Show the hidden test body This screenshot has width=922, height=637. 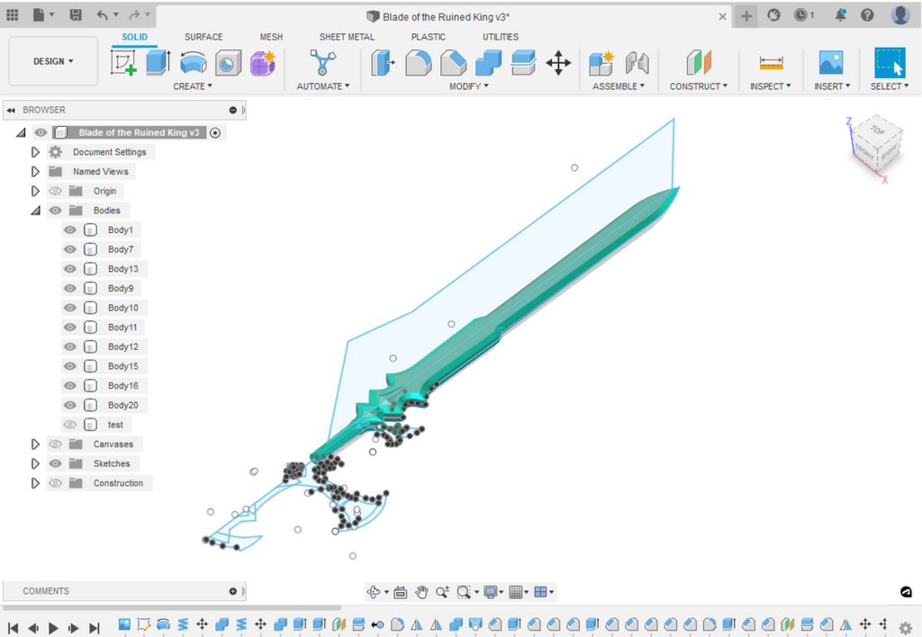(x=70, y=425)
